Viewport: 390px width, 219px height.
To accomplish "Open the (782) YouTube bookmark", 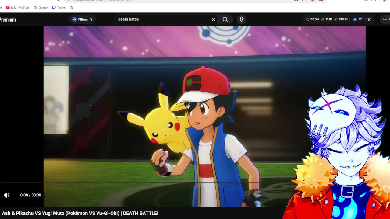I will 18,8.
